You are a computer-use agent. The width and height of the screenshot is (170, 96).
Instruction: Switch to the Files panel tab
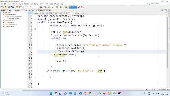pos(10,11)
